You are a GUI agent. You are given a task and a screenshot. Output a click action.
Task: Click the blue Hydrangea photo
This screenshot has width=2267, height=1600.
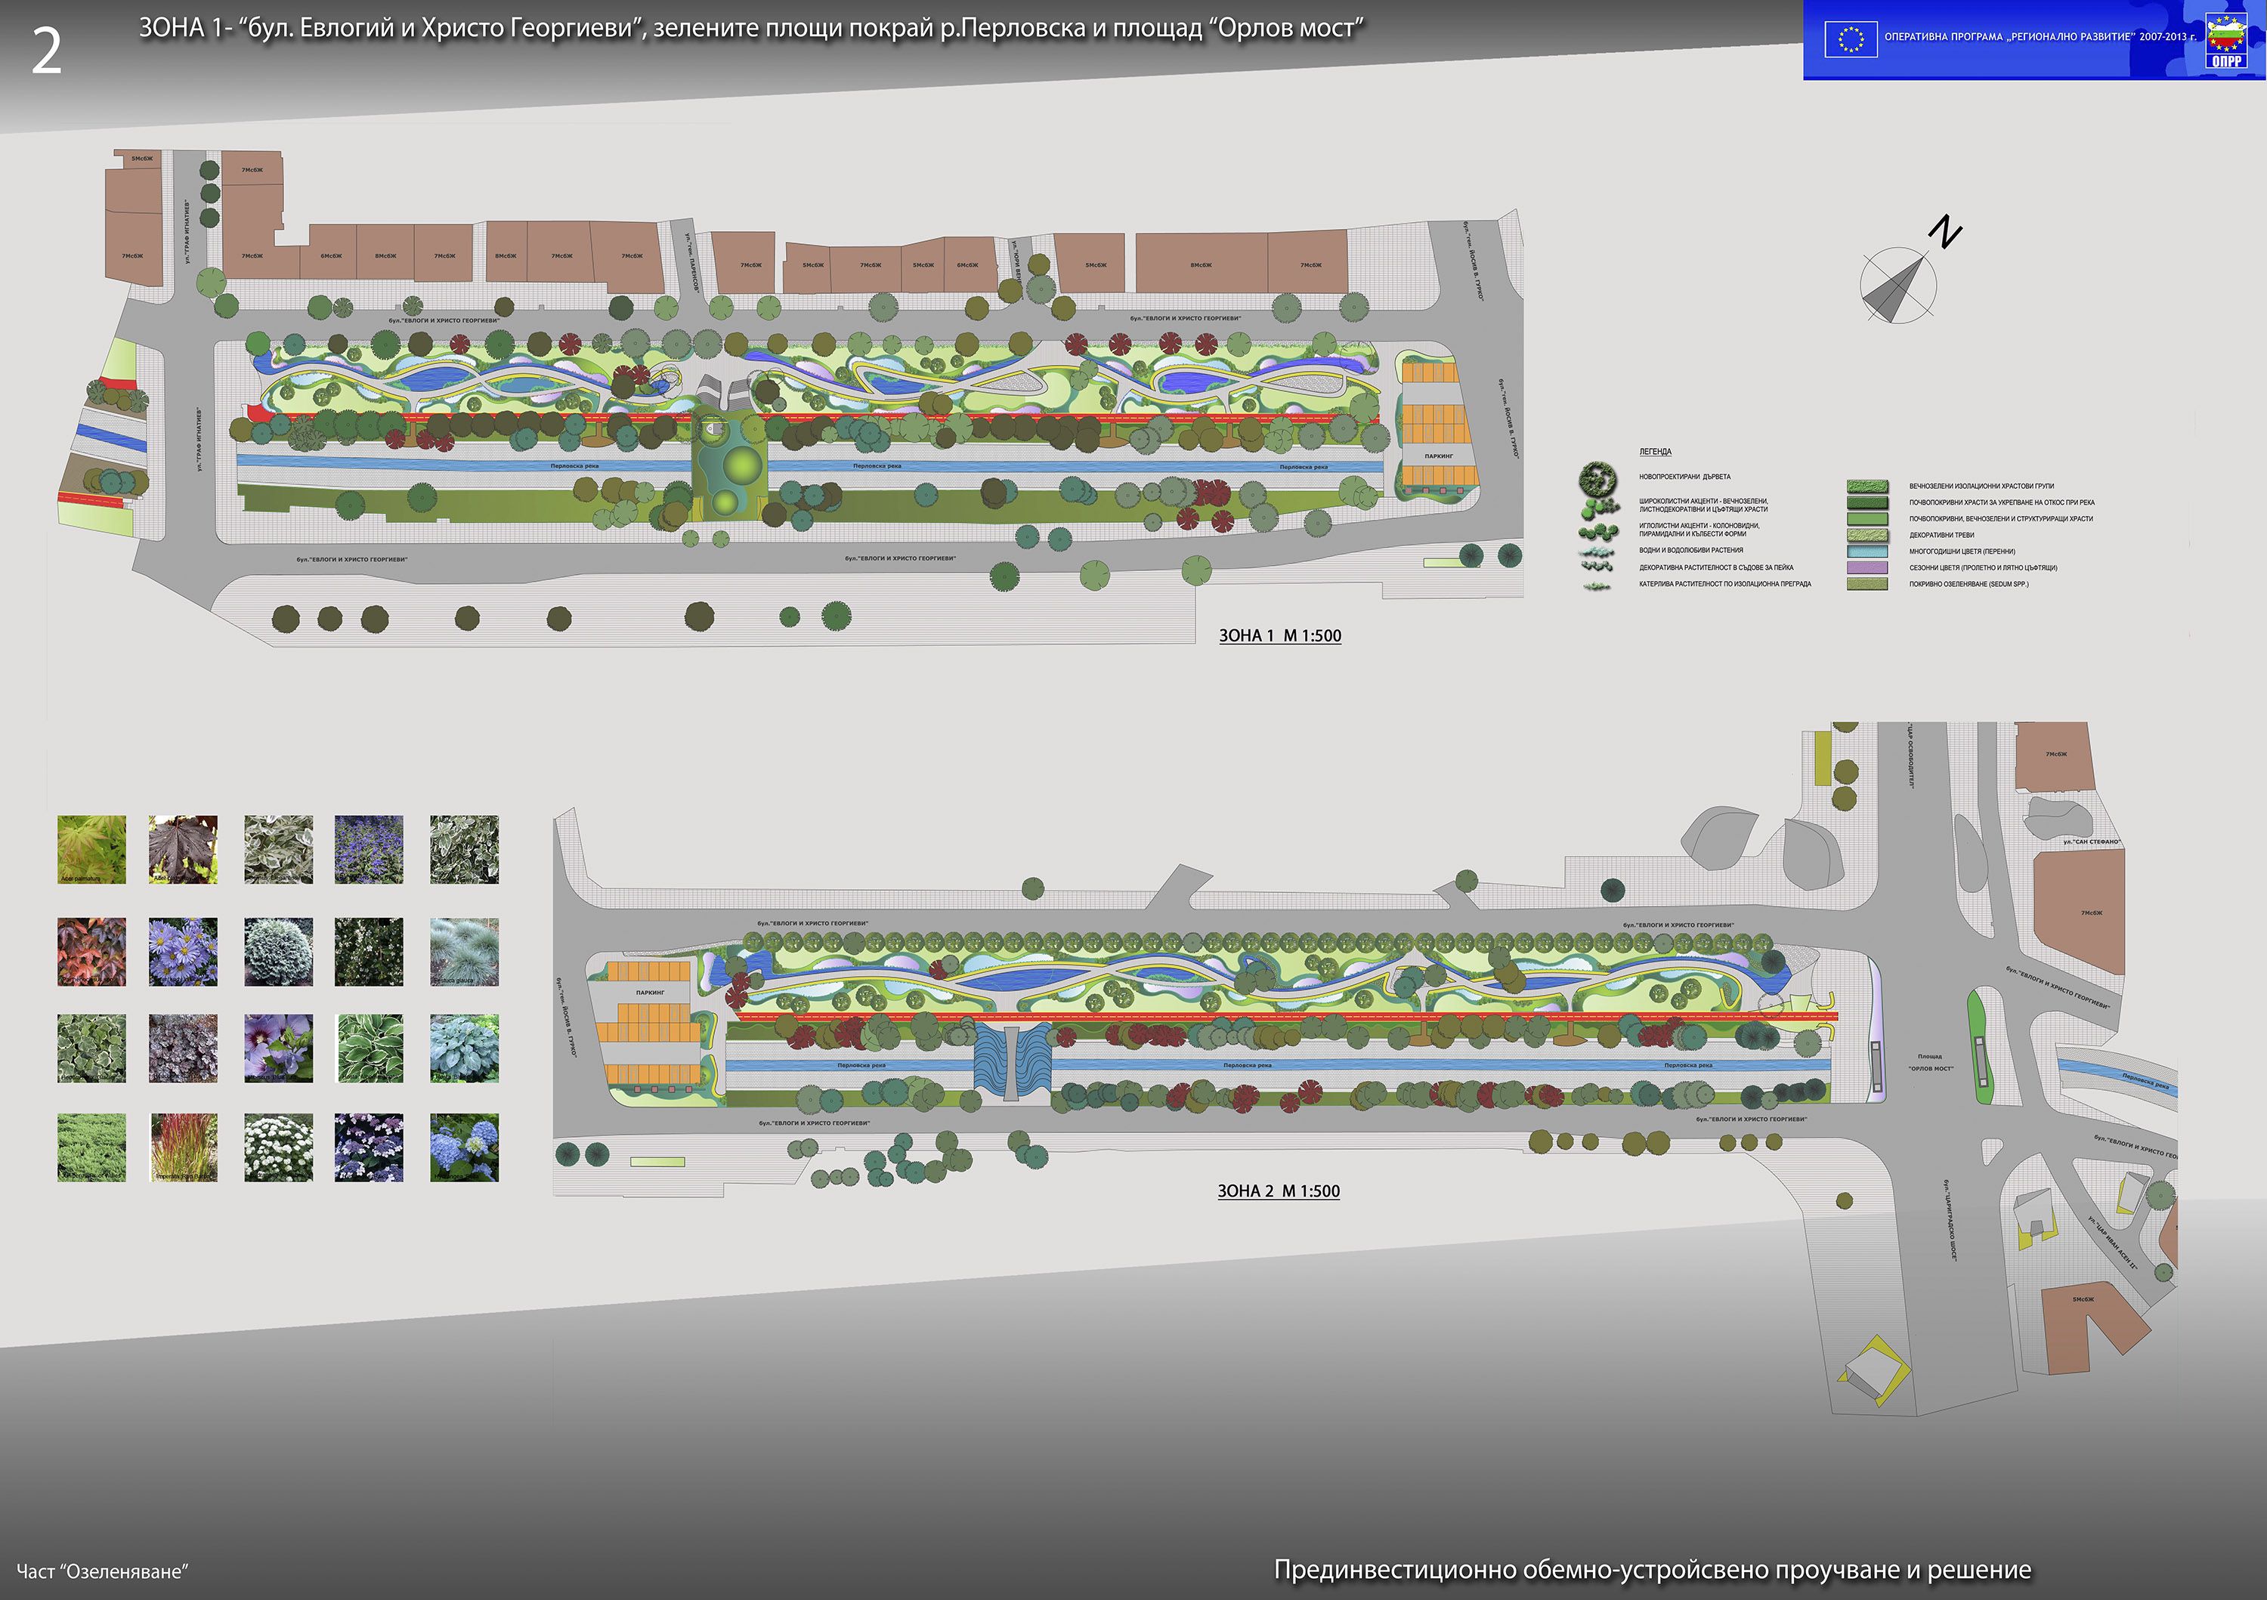464,1148
